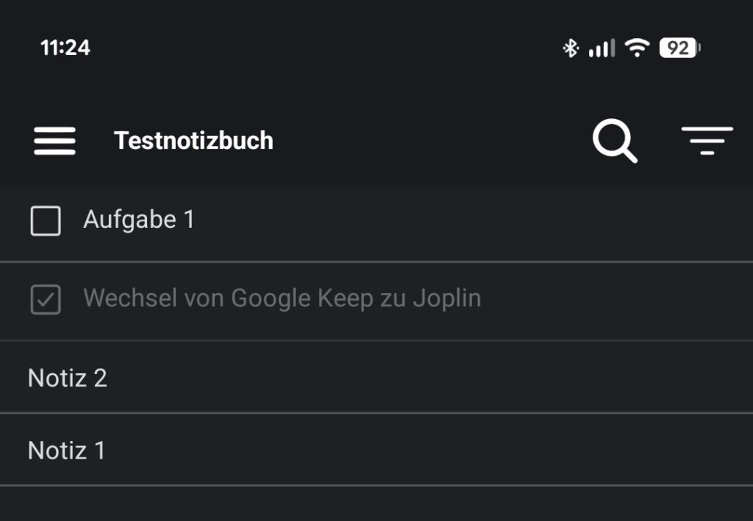Click the Wi-Fi indicator
Screen dimensions: 753x521
tap(637, 48)
